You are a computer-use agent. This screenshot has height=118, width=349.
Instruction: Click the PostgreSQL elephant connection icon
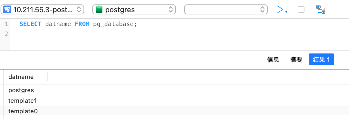7,10
